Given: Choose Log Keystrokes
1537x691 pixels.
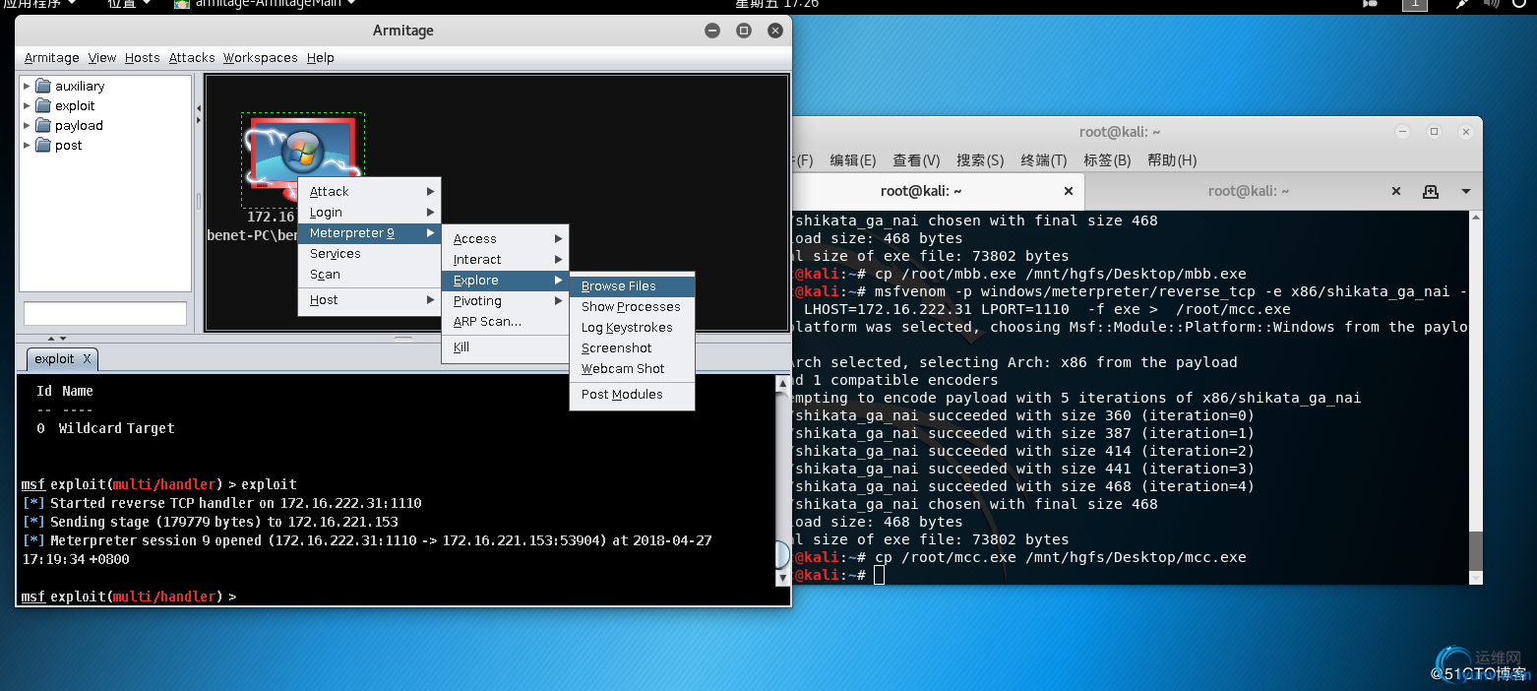Looking at the screenshot, I should click(x=632, y=327).
